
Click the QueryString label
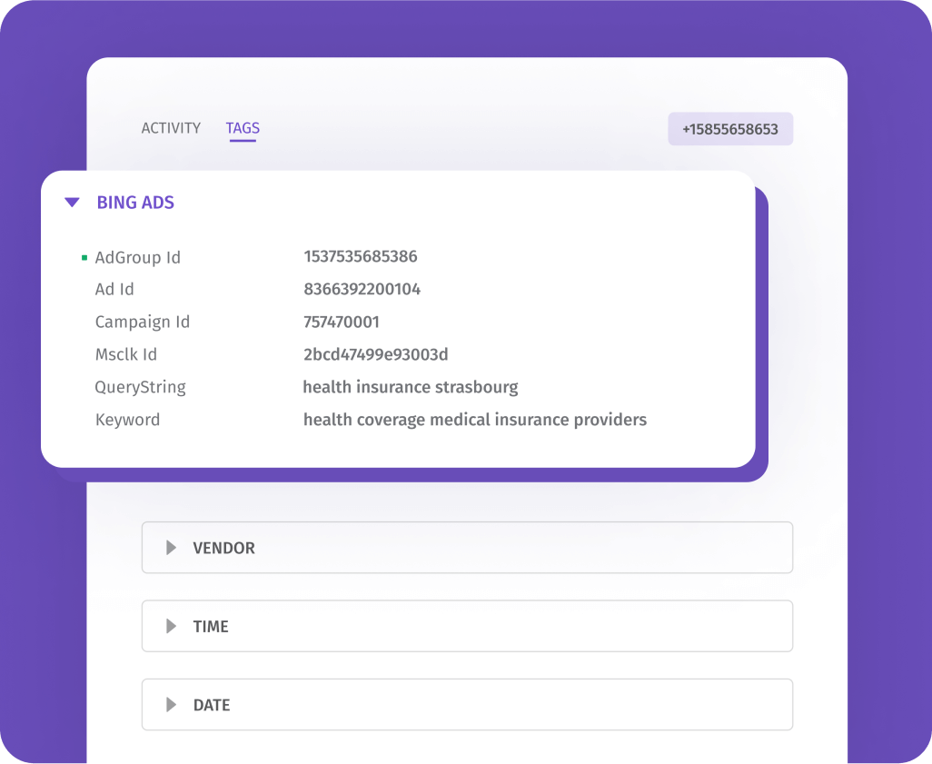click(140, 387)
